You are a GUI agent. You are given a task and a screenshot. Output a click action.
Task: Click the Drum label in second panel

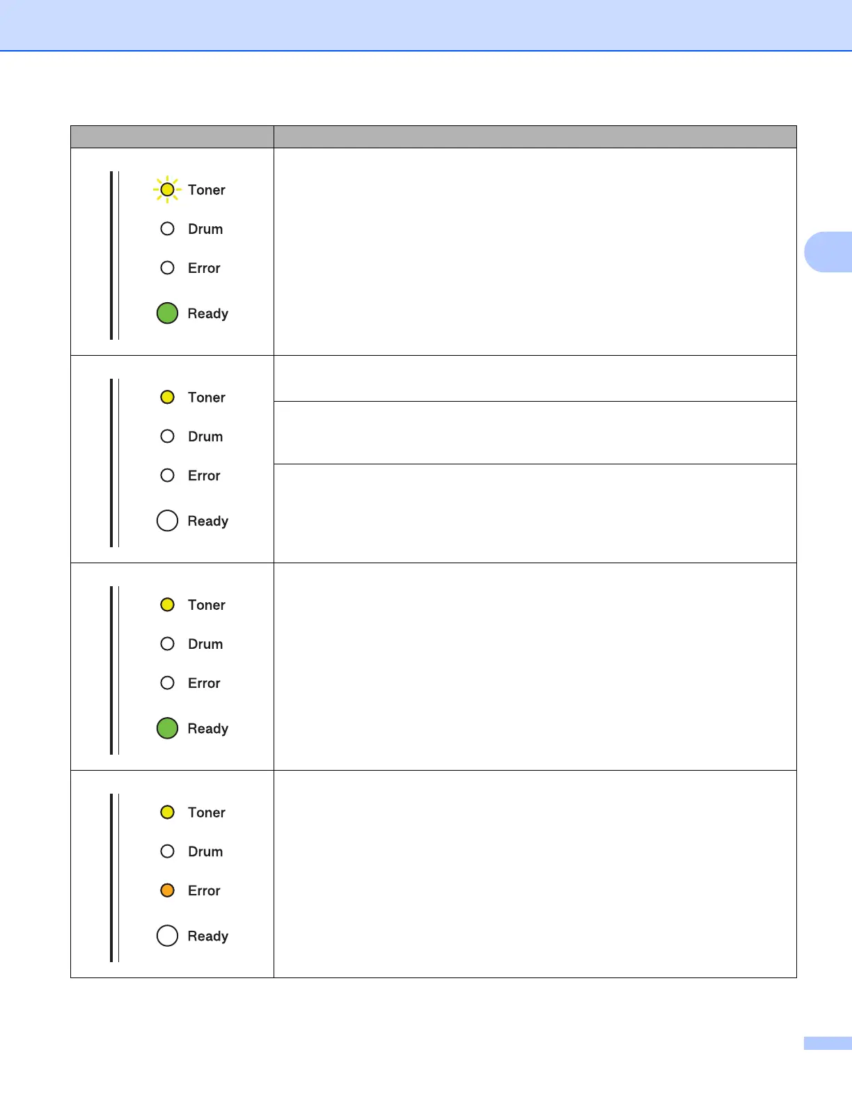tap(205, 437)
